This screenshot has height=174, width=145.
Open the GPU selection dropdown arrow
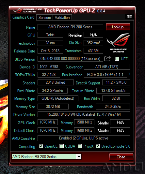coord(79,157)
